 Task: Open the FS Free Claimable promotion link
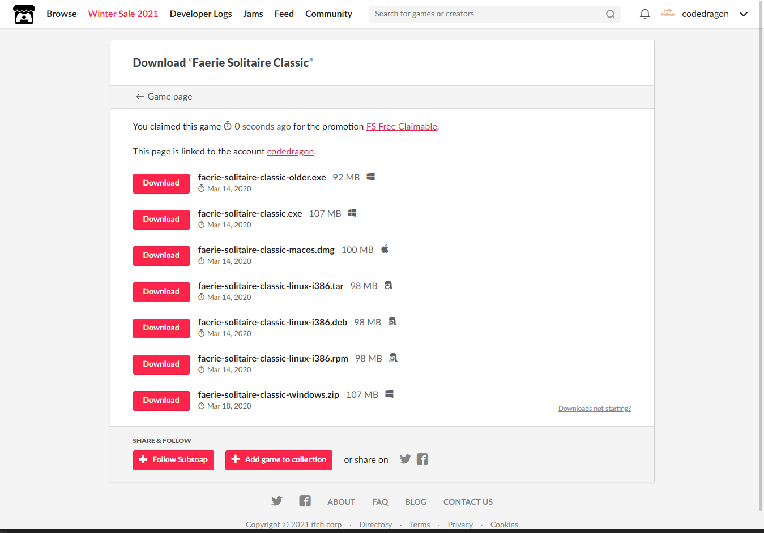pos(402,127)
